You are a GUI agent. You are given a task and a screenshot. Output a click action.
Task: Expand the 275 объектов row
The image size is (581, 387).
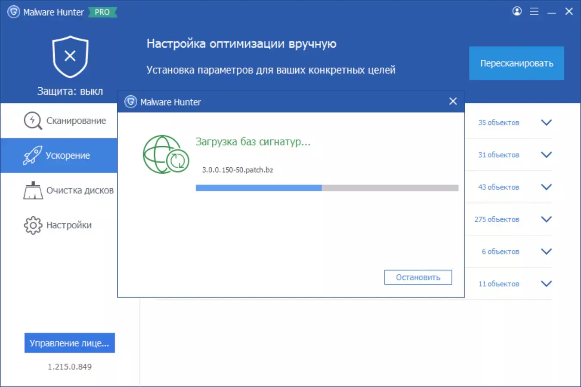click(x=546, y=219)
